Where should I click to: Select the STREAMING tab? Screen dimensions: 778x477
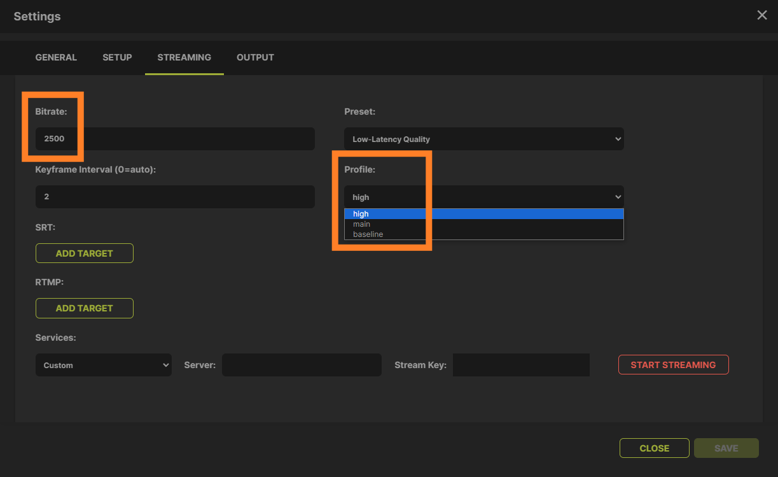pos(184,57)
